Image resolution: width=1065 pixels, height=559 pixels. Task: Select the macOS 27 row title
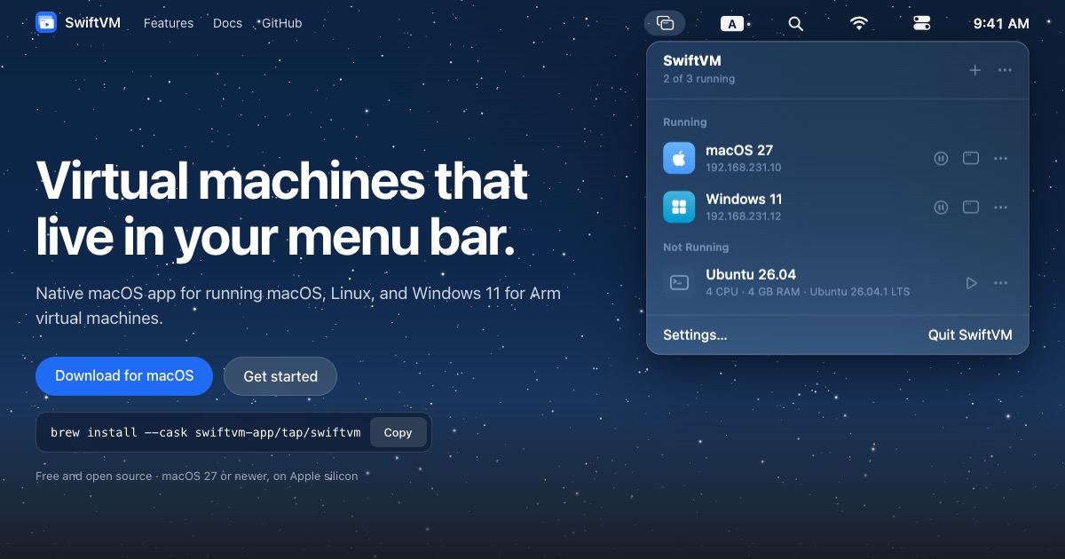[739, 150]
